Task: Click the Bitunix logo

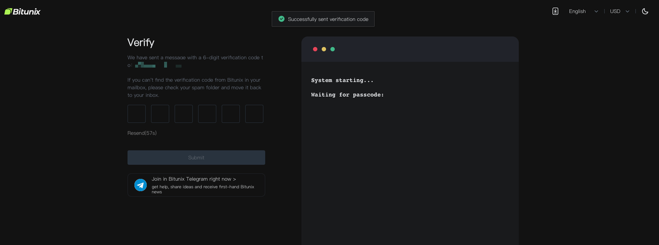Action: pos(22,11)
